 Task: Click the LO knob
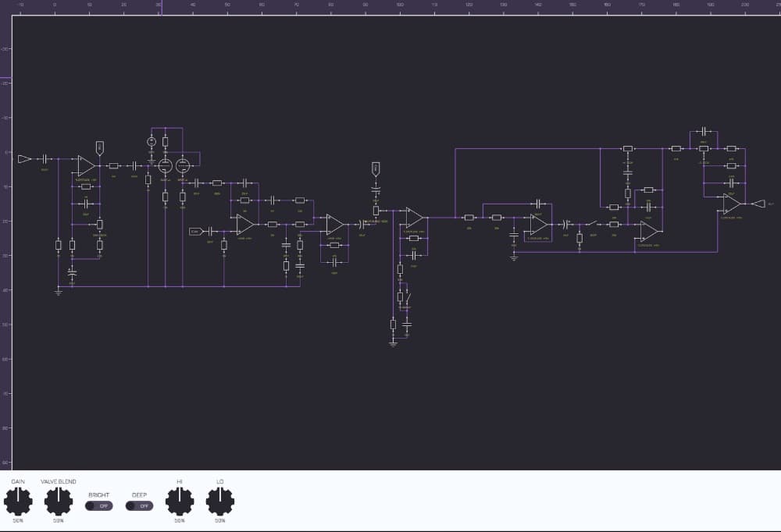point(220,501)
